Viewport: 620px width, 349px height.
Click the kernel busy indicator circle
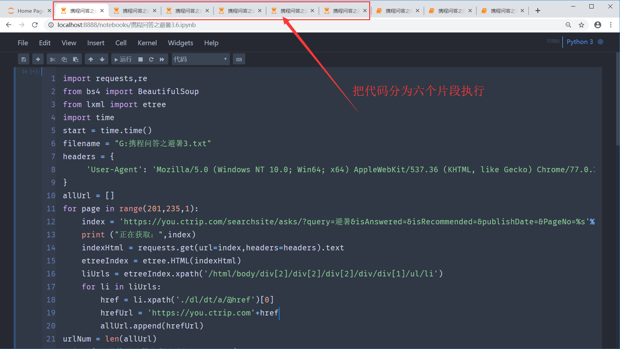coord(600,42)
